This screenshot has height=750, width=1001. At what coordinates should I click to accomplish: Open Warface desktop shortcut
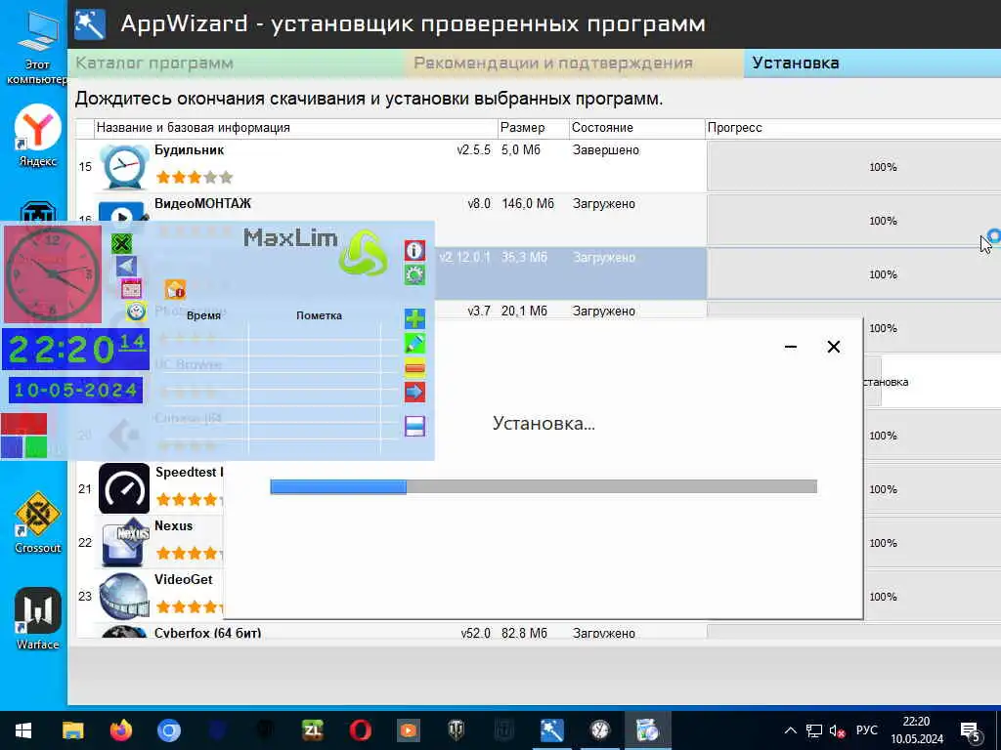[x=38, y=618]
